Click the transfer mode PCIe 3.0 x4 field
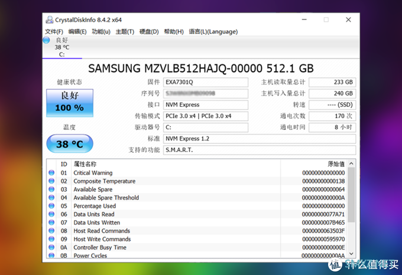 click(206, 116)
